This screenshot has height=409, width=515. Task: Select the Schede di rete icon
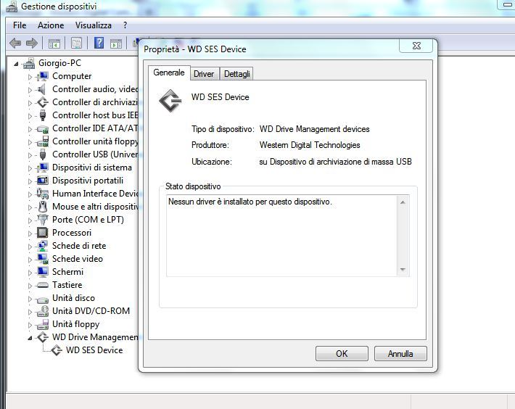(43, 246)
